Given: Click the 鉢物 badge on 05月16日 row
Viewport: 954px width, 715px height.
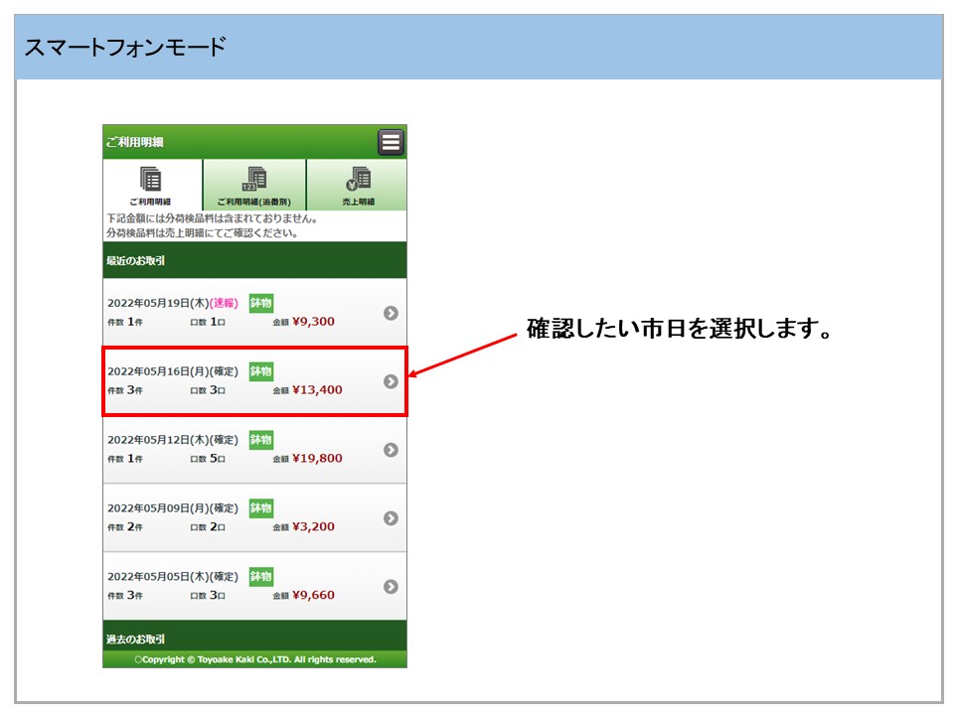Looking at the screenshot, I should point(260,370).
